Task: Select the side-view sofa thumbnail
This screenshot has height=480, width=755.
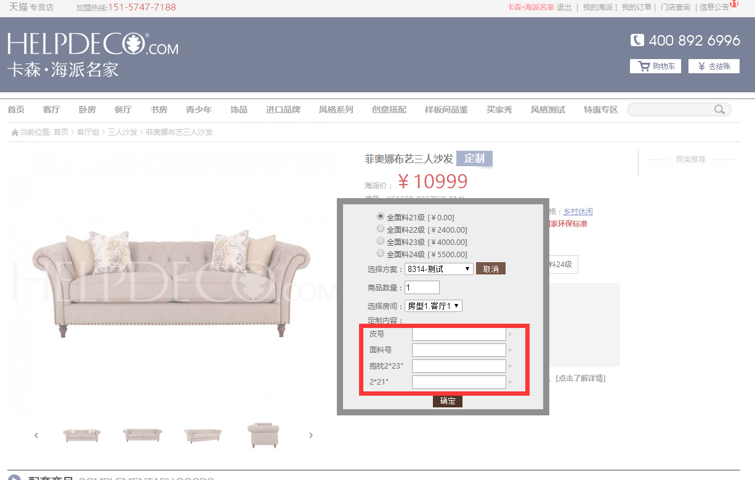Action: pos(263,435)
